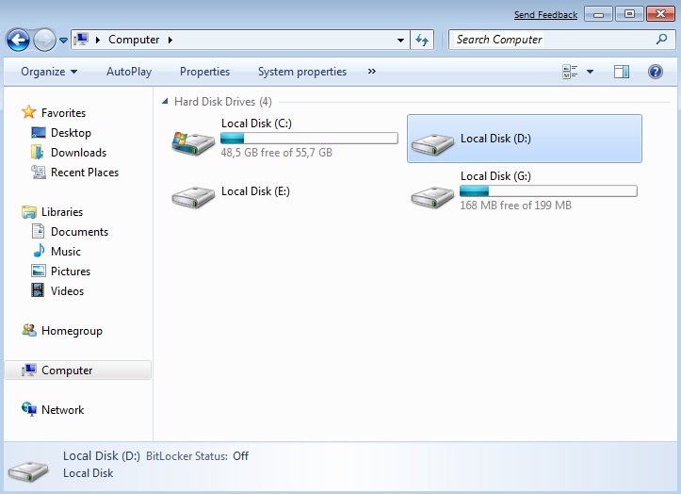This screenshot has width=681, height=494.
Task: Expand the arrow after Computer breadcrumb
Action: [170, 40]
